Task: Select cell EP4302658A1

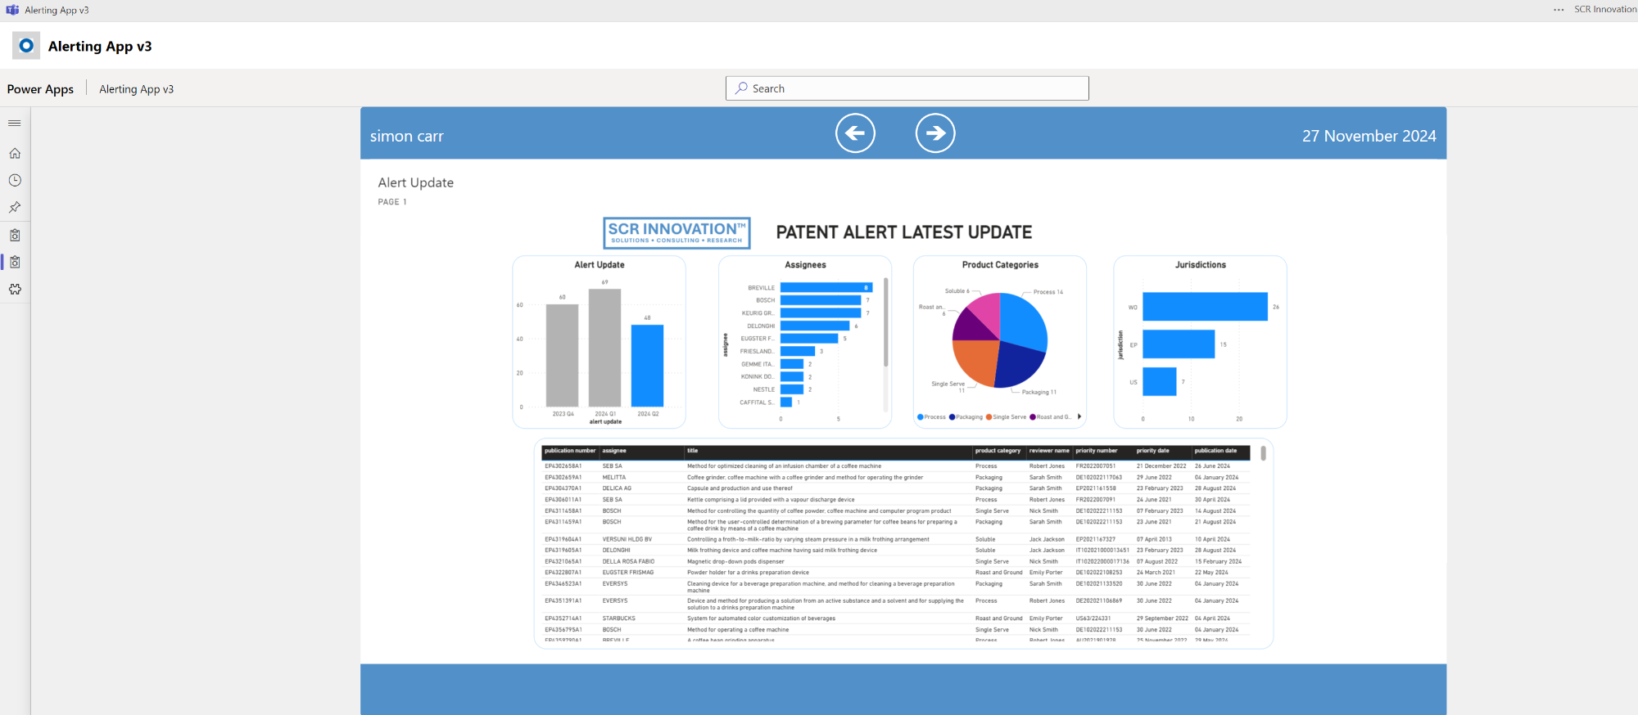Action: [563, 466]
